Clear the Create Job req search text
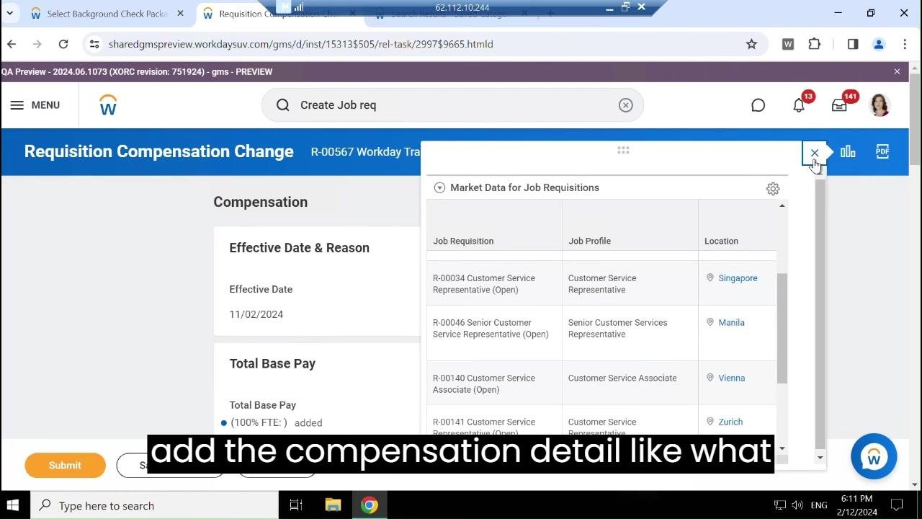 click(x=625, y=105)
